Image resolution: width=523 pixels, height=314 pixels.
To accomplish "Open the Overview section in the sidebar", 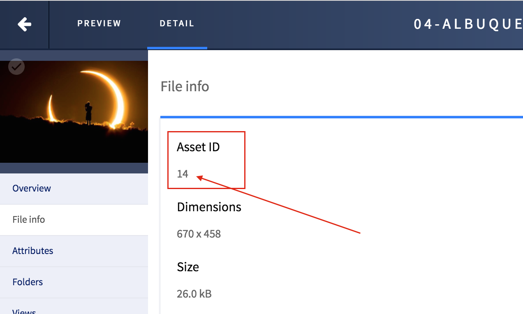I will pyautogui.click(x=32, y=188).
